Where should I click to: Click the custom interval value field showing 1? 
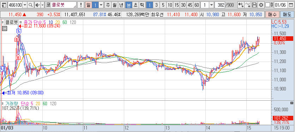pos(205,5)
